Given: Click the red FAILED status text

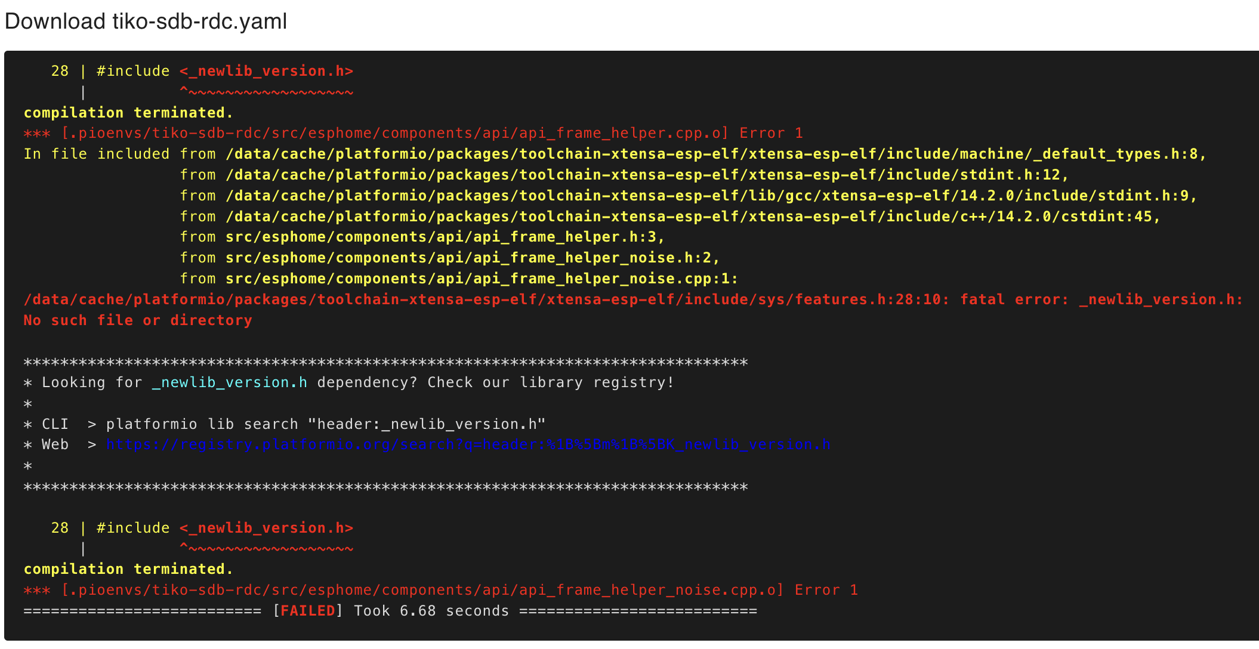Looking at the screenshot, I should pyautogui.click(x=307, y=611).
